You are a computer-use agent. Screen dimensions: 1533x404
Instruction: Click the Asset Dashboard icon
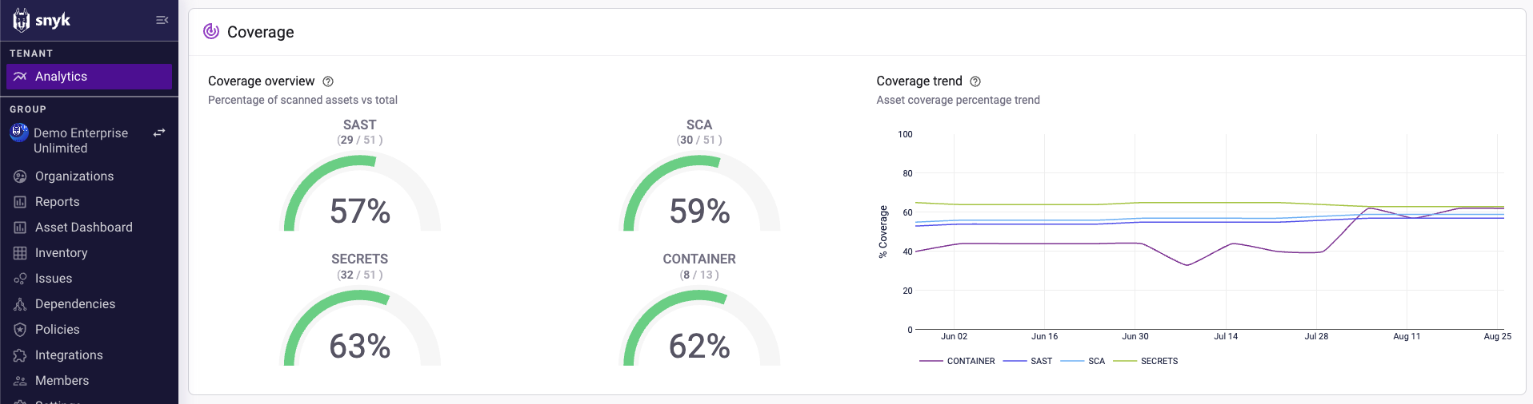20,228
